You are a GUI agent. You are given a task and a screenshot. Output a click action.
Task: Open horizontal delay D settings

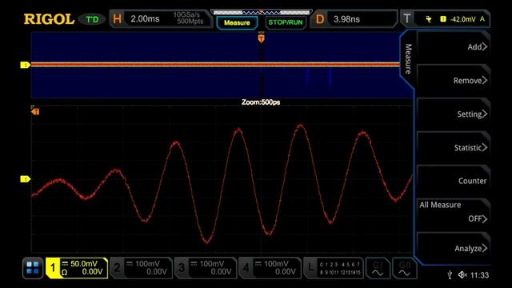[x=354, y=19]
